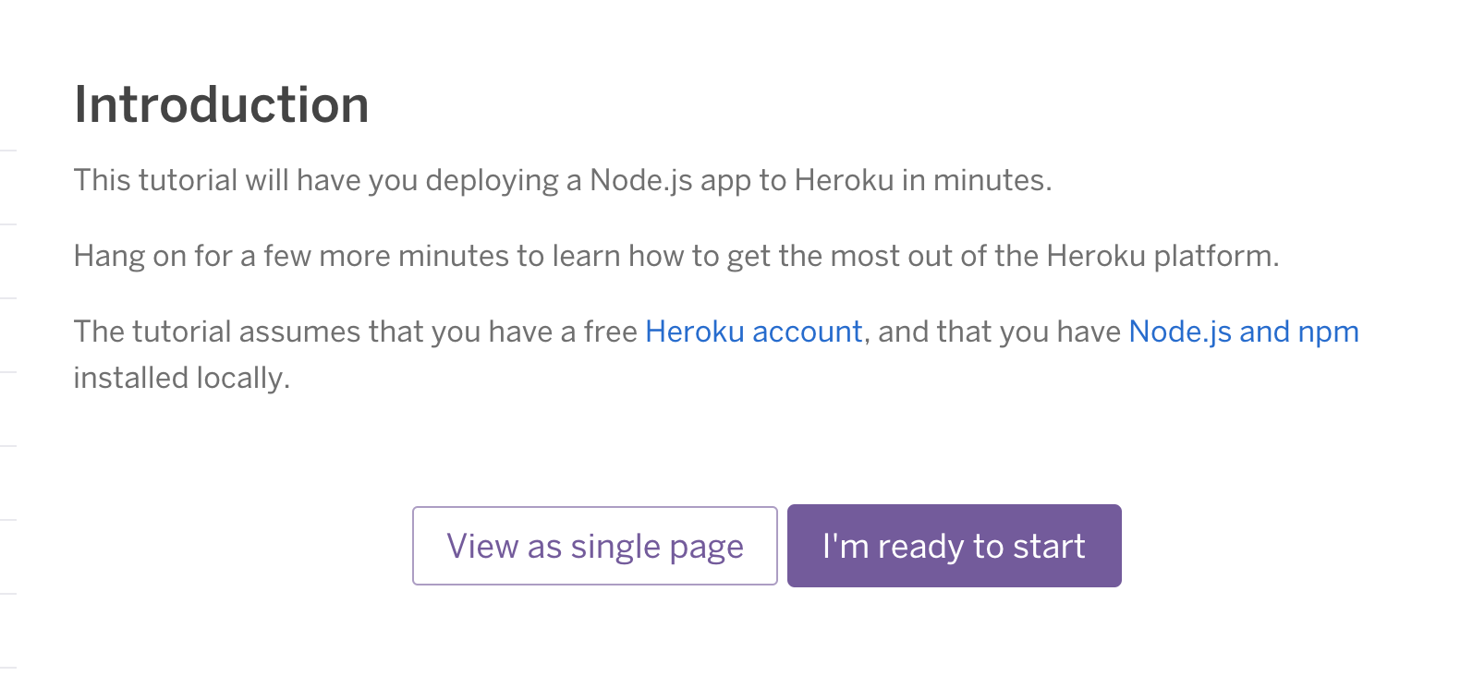Click the sentence starting "This tutorial will have"
Viewport: 1473px width, 700px height.
[x=563, y=180]
